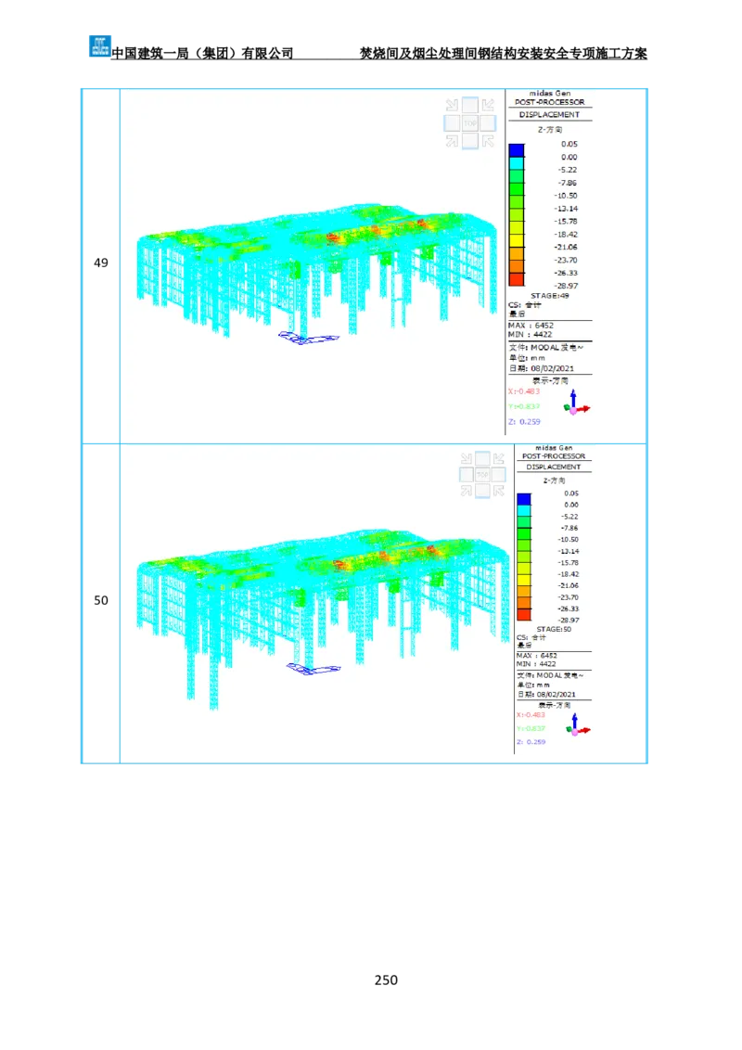
Task: Click the XYZ axis triad in Stage 49 image
Action: click(x=576, y=403)
